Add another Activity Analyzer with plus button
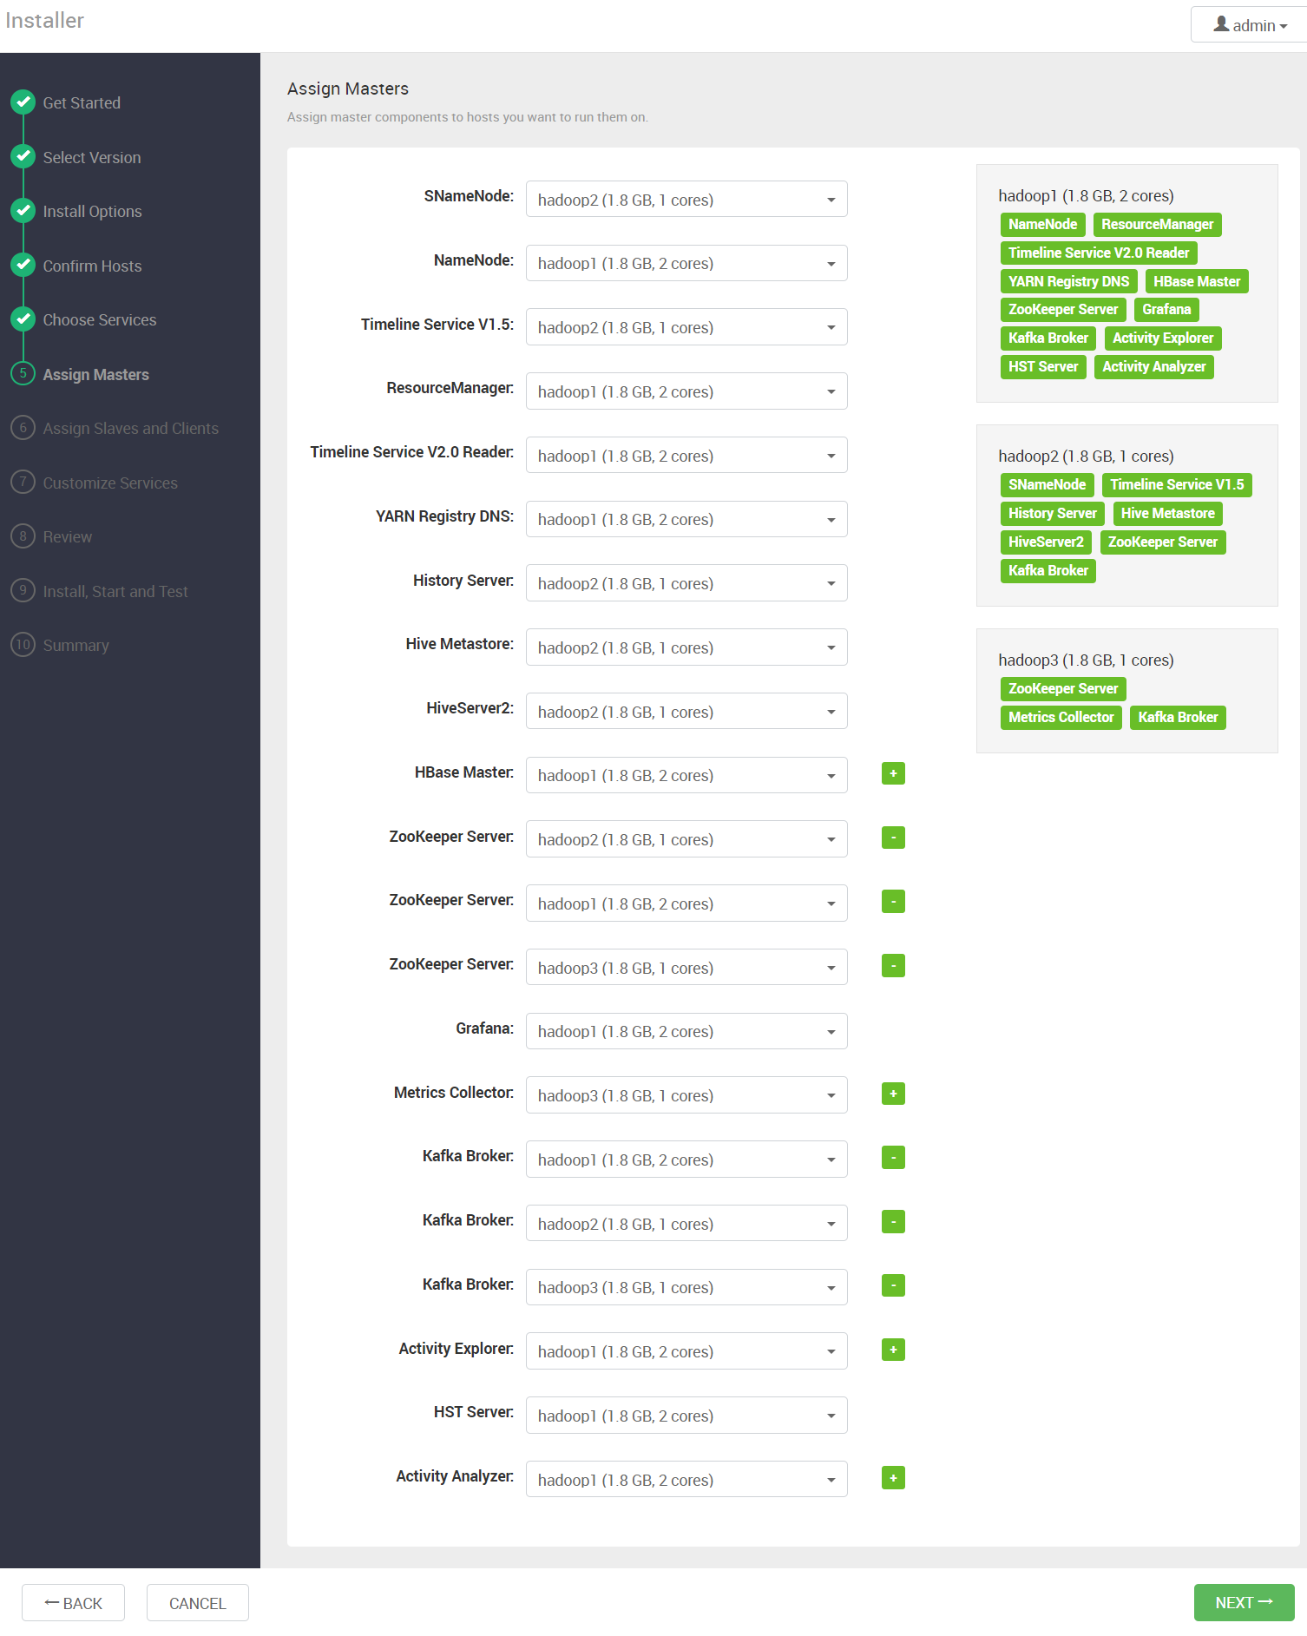This screenshot has height=1636, width=1307. coord(893,1478)
